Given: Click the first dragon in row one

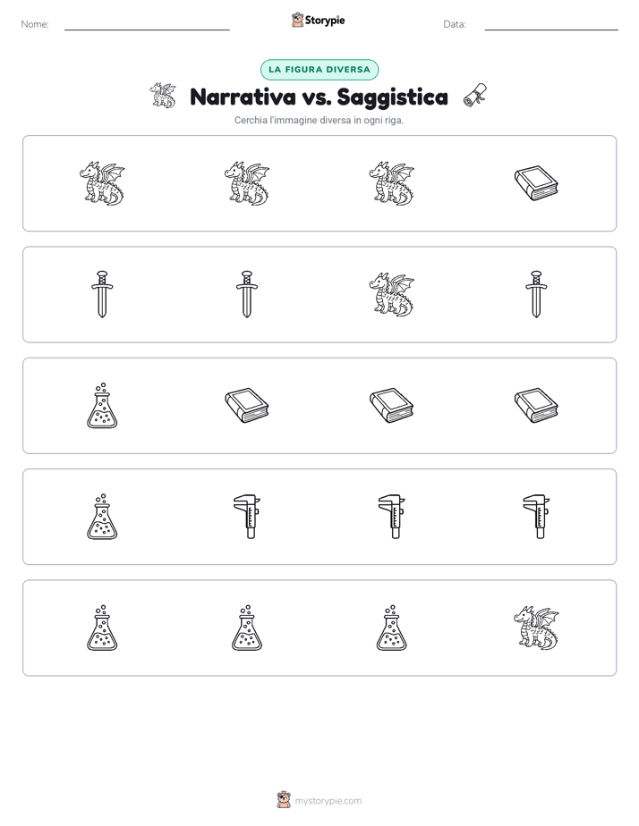Looking at the screenshot, I should pyautogui.click(x=102, y=183).
